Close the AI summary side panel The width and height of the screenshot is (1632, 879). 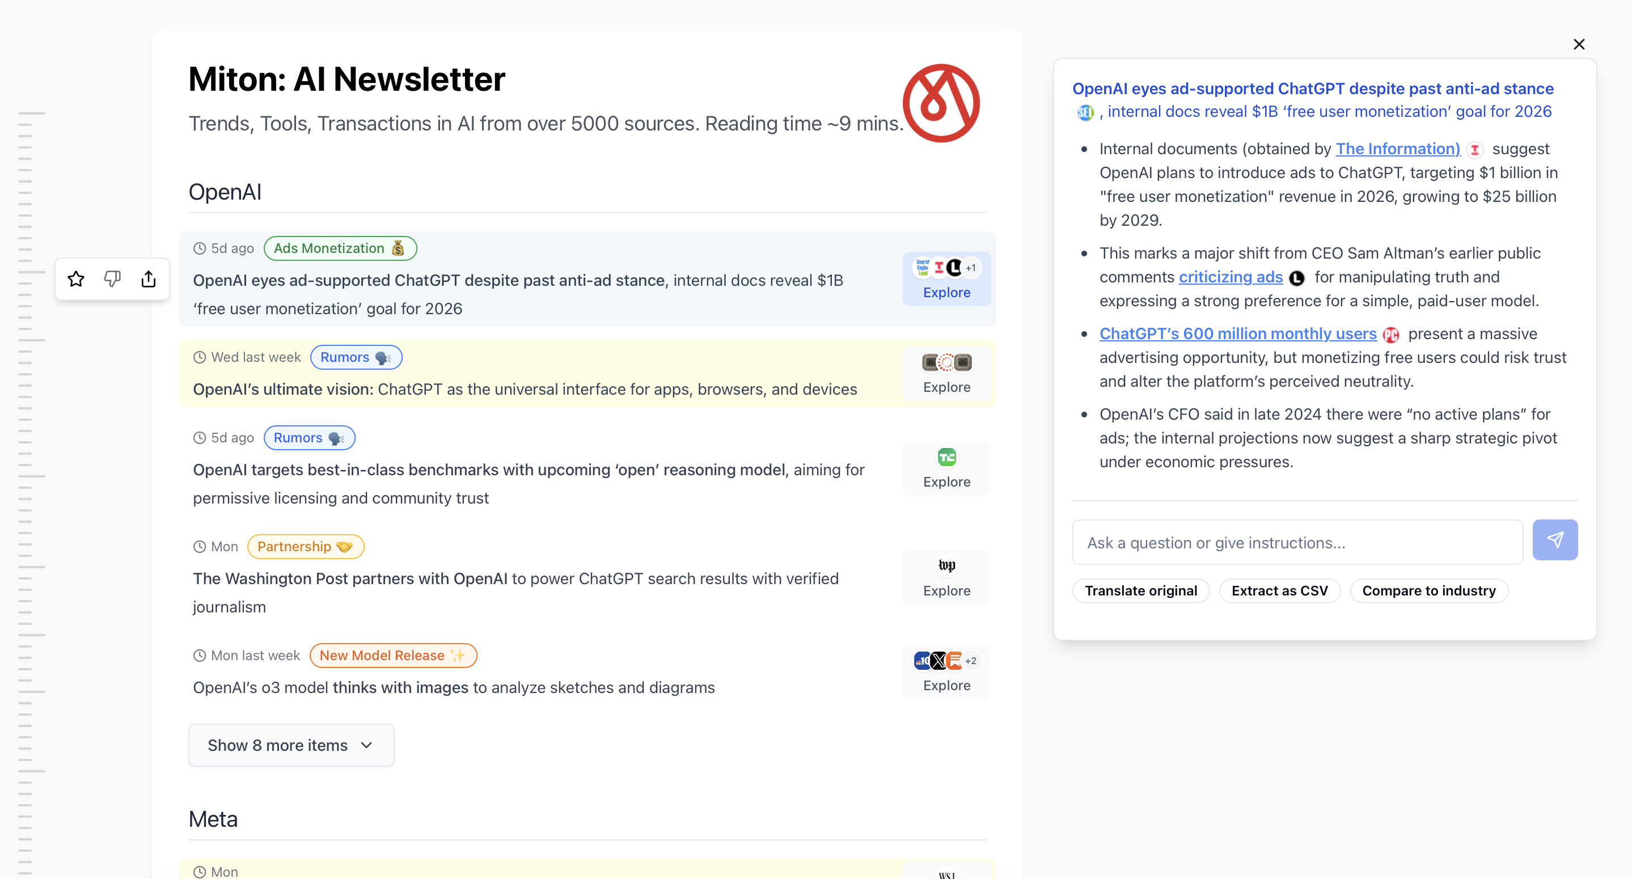1579,44
